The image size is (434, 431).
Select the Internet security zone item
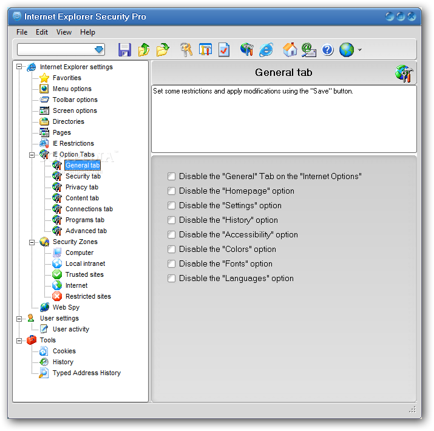point(76,286)
